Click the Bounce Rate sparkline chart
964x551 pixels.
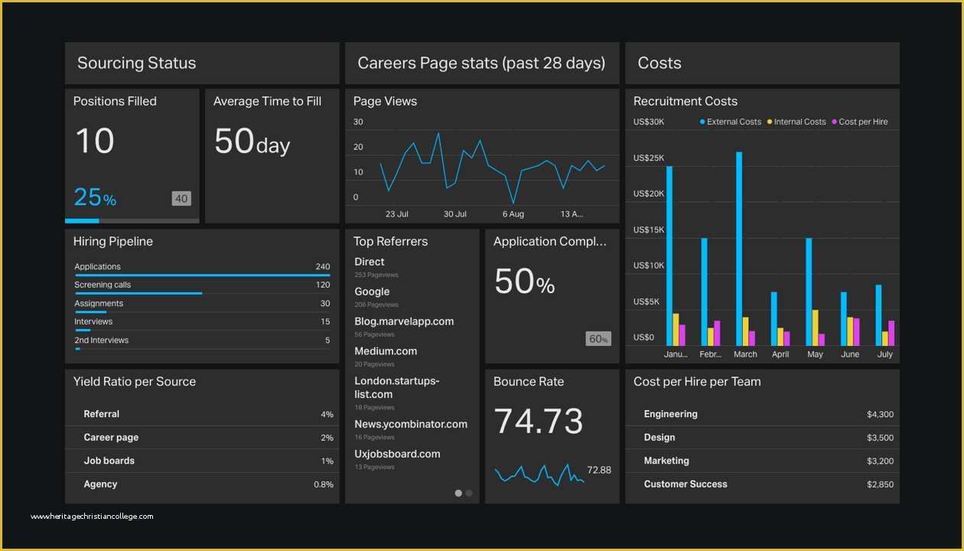539,474
